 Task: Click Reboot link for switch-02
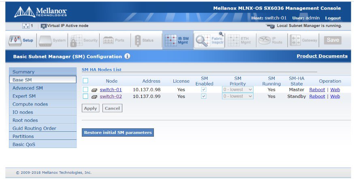317,96
